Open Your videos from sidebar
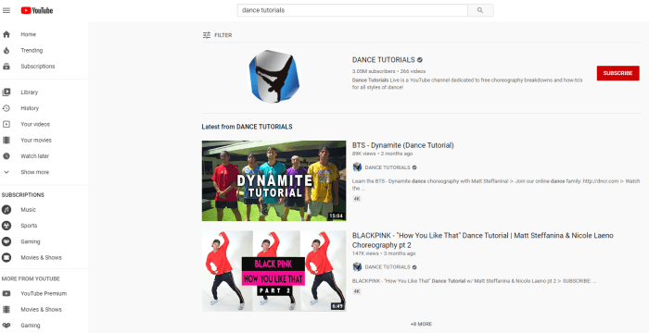 click(35, 124)
